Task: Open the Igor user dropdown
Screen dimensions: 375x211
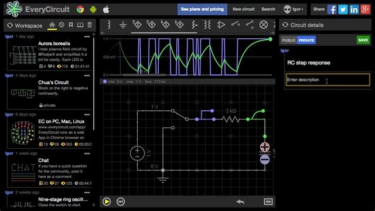Action: pyautogui.click(x=294, y=9)
